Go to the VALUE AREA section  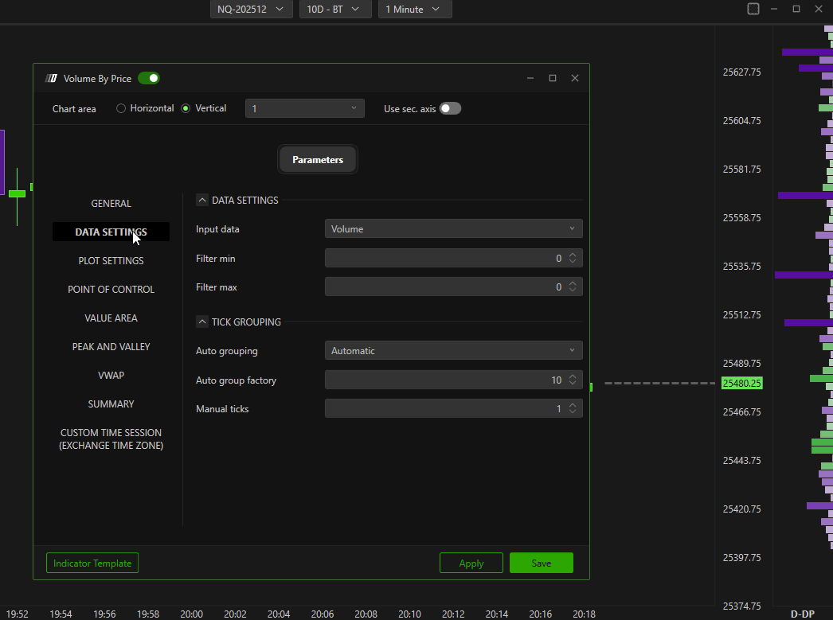(111, 318)
